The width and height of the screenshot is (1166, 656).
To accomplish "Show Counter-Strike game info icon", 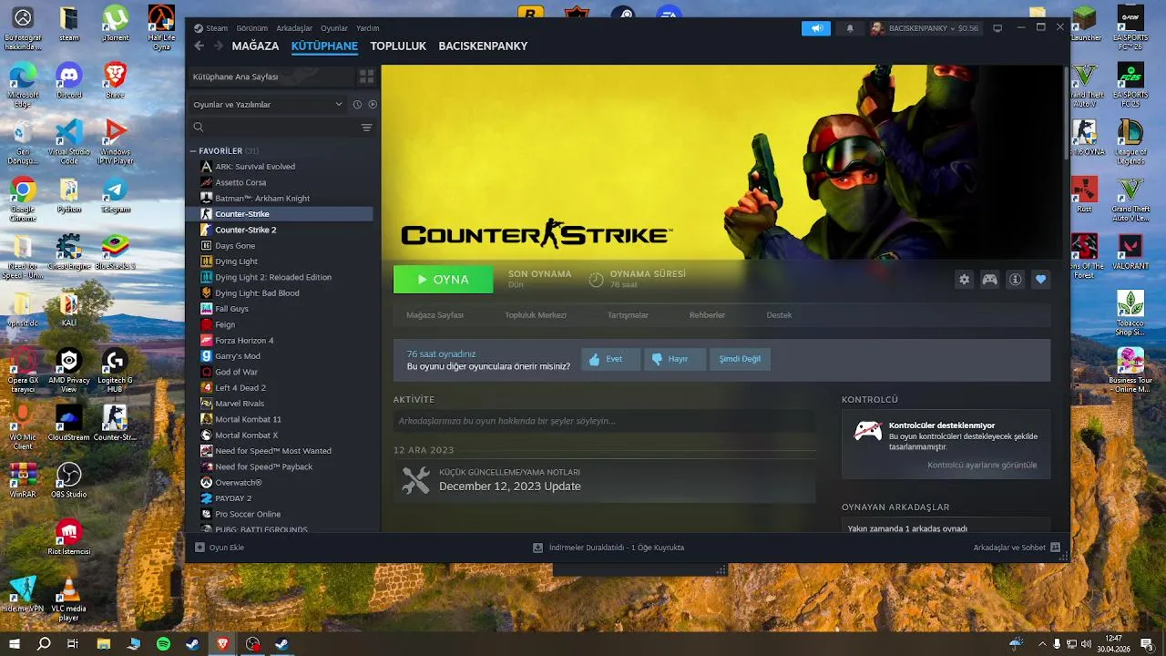I will (x=1015, y=280).
